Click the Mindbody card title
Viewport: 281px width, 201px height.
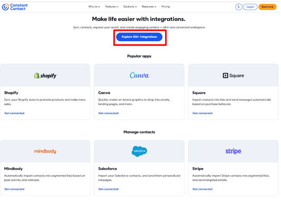click(13, 169)
